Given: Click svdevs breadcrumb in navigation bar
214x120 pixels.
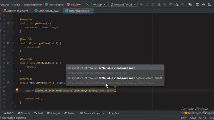Looking at the screenshot, I should (x=16, y=4).
